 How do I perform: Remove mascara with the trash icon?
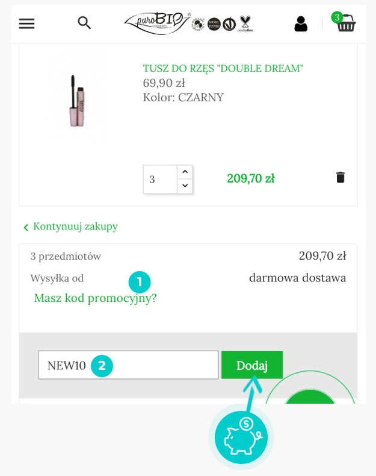[341, 177]
